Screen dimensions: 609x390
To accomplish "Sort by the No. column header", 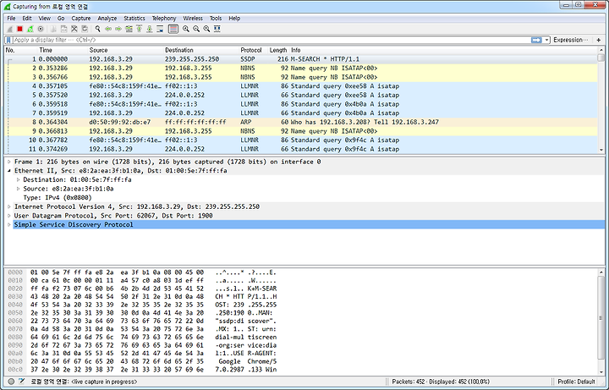I will [10, 50].
